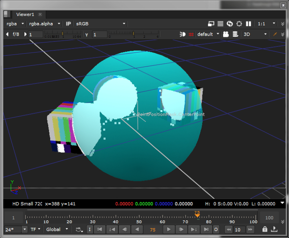Toggle the region of interest icon
The width and height of the screenshot is (289, 238).
click(239, 24)
